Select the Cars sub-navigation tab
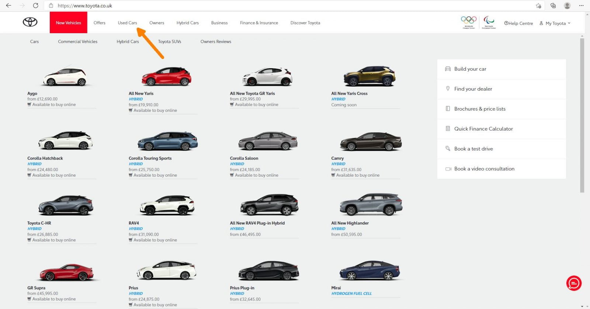 (34, 41)
